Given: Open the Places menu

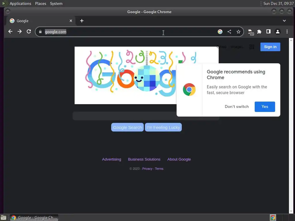Looking at the screenshot, I should pyautogui.click(x=40, y=3).
